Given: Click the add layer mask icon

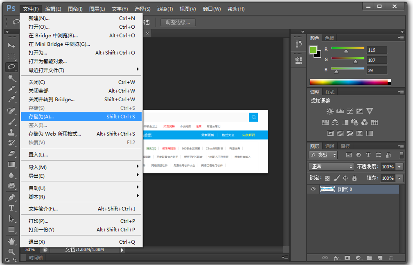Looking at the screenshot, I should tap(347, 258).
